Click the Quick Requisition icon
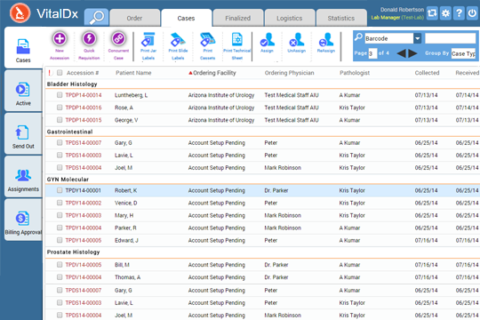 coord(89,39)
